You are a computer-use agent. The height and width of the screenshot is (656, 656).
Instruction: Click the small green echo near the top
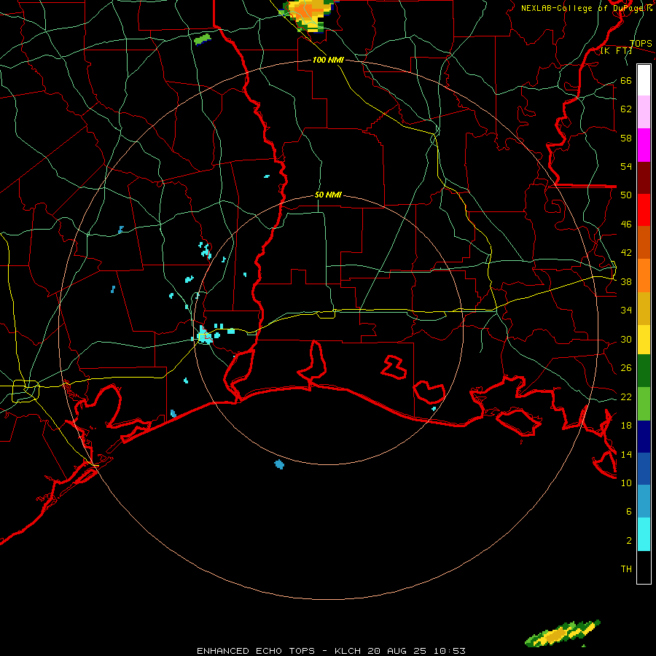(203, 39)
